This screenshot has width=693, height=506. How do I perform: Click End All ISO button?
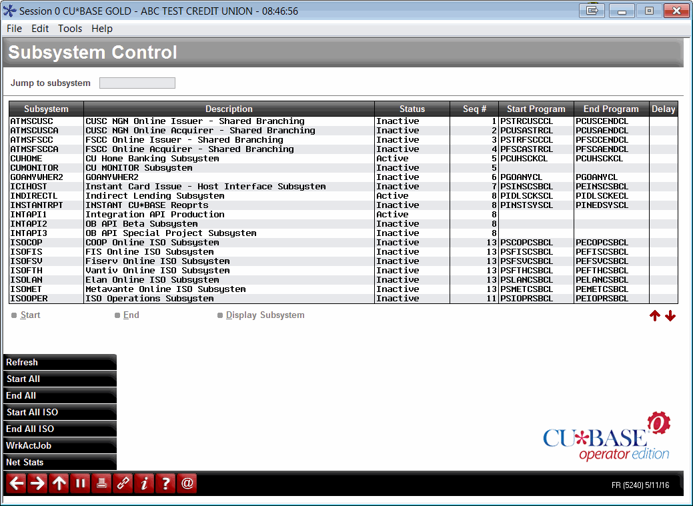58,429
